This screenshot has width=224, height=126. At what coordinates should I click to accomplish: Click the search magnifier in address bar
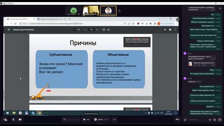pos(125,23)
